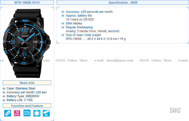Screen dimensions: 189x121
Task: Click the Specification - 5058 header
Action: pyautogui.click(x=123, y=2)
